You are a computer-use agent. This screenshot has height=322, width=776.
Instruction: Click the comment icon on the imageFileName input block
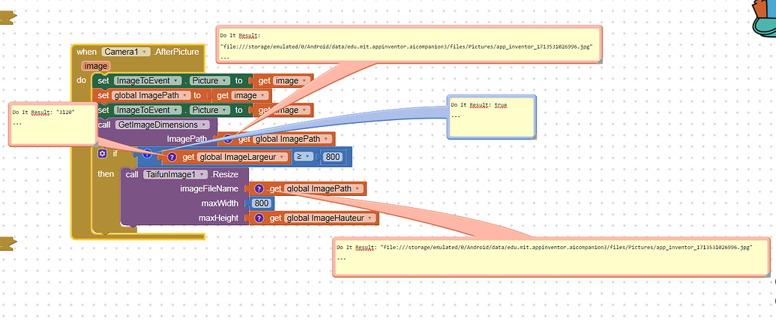point(259,188)
